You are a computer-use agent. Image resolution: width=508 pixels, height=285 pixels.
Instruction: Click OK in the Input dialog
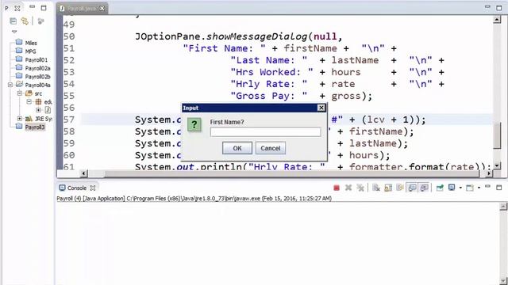[237, 148]
